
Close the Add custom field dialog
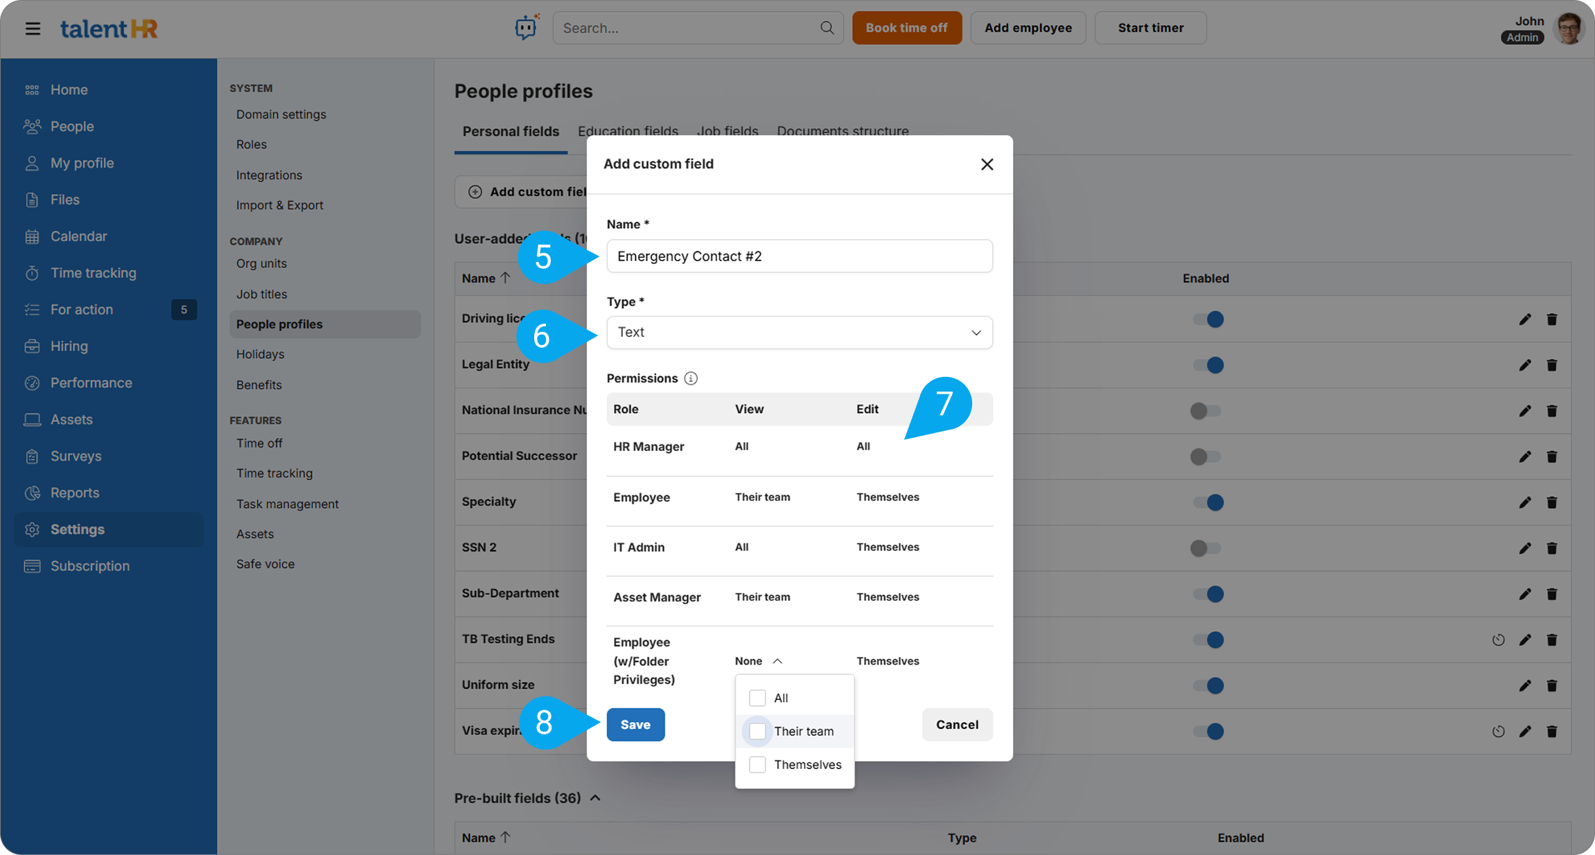(987, 164)
